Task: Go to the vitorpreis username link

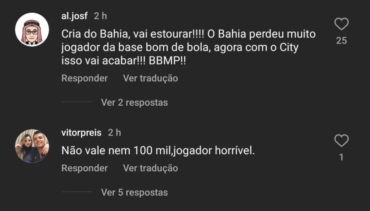Action: [81, 132]
